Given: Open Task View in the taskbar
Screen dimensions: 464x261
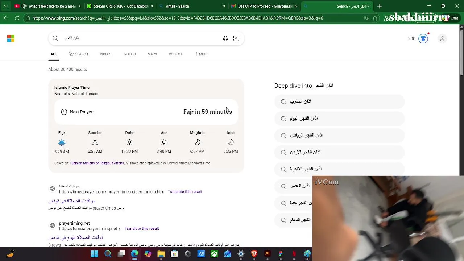Looking at the screenshot, I should tap(121, 254).
